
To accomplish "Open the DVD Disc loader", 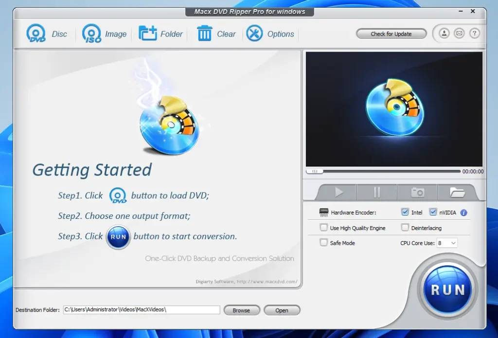I will pos(36,34).
